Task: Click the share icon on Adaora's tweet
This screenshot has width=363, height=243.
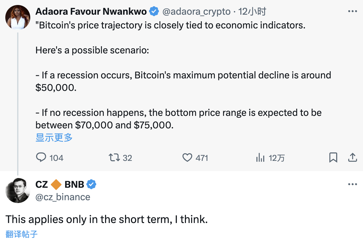Action: (x=352, y=157)
